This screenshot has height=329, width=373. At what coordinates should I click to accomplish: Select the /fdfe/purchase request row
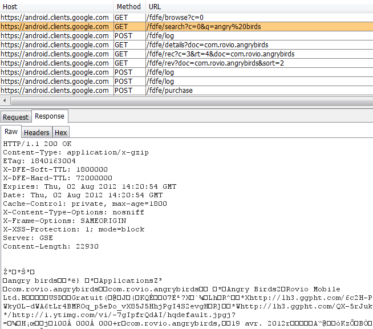pos(186,91)
